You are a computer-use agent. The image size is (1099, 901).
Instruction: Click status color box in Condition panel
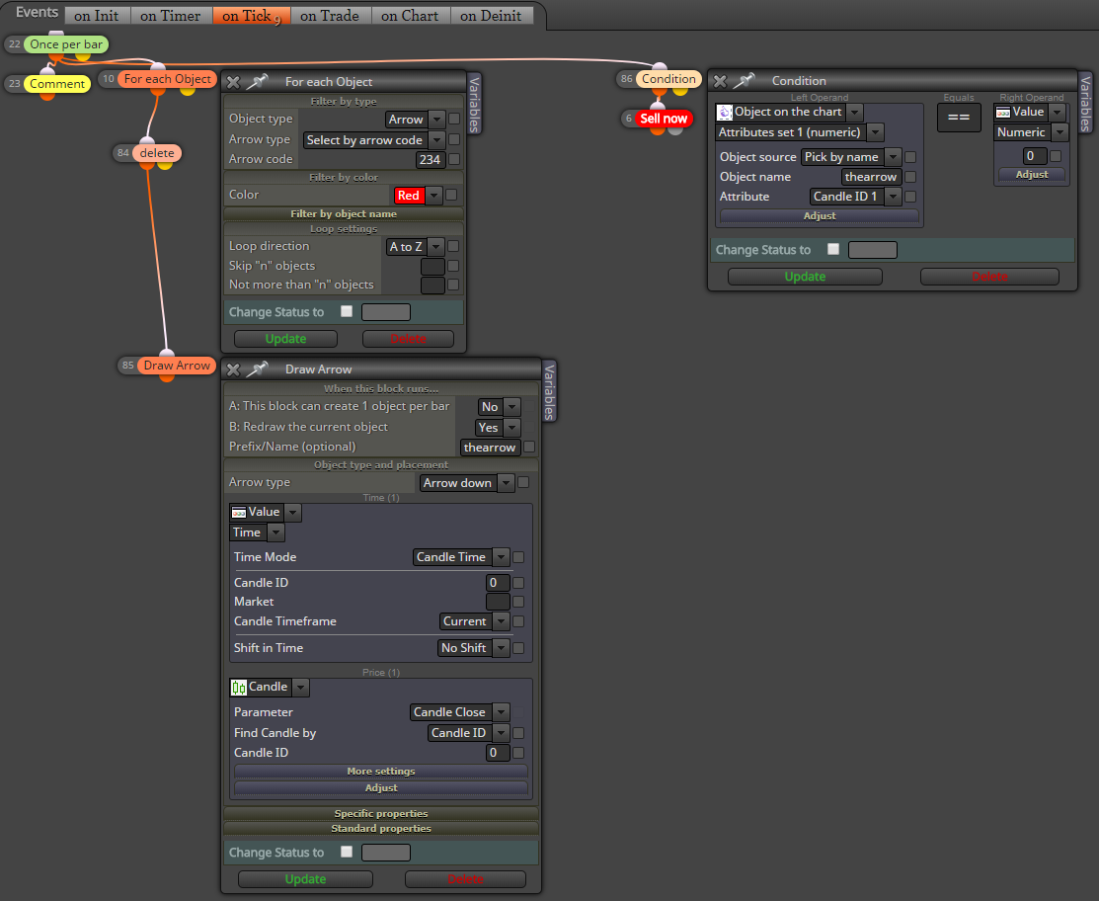(x=873, y=250)
